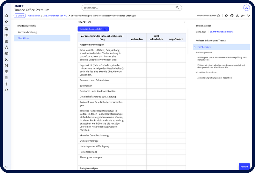This screenshot has height=173, width=255.
Task: Open user profile account icon
Action: pos(246,8)
